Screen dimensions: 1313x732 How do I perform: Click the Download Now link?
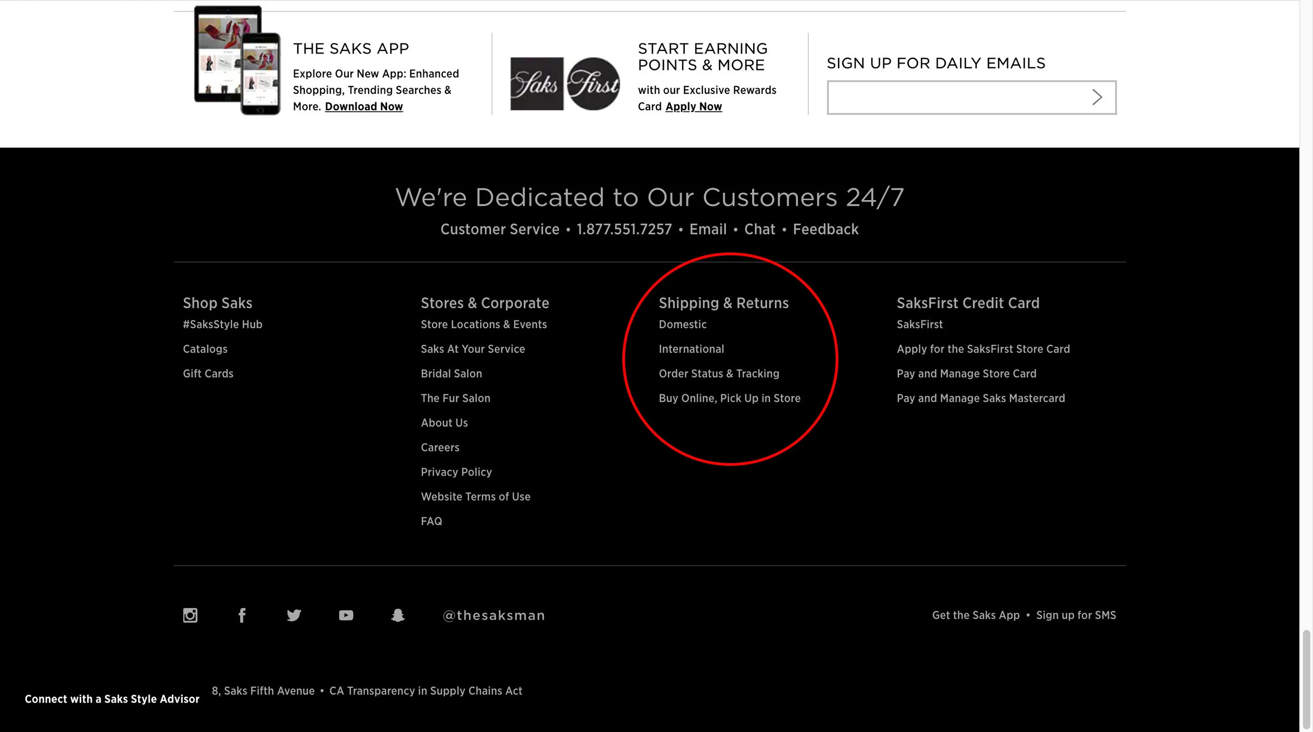(363, 107)
